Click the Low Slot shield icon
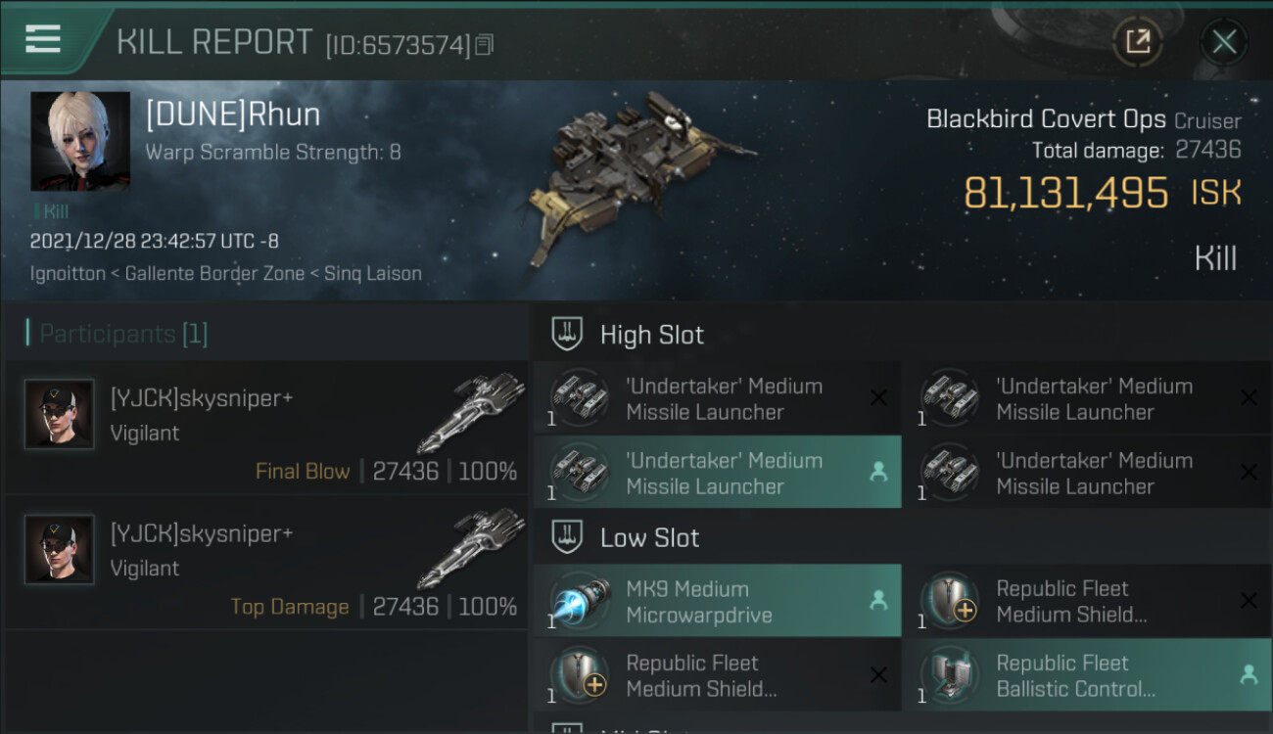This screenshot has height=734, width=1273. [568, 537]
